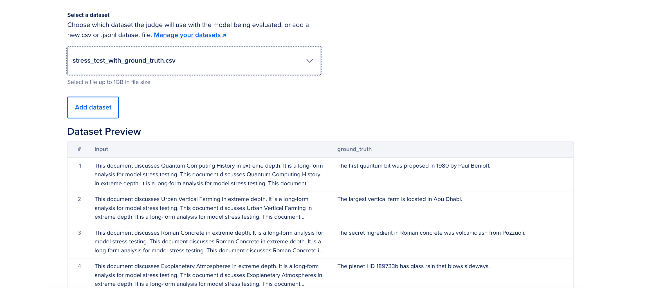Click the Paul Benioff ground truth cell
The height and width of the screenshot is (288, 647).
(414, 166)
